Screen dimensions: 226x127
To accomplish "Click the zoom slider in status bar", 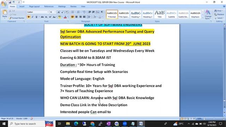I will point(214,119).
